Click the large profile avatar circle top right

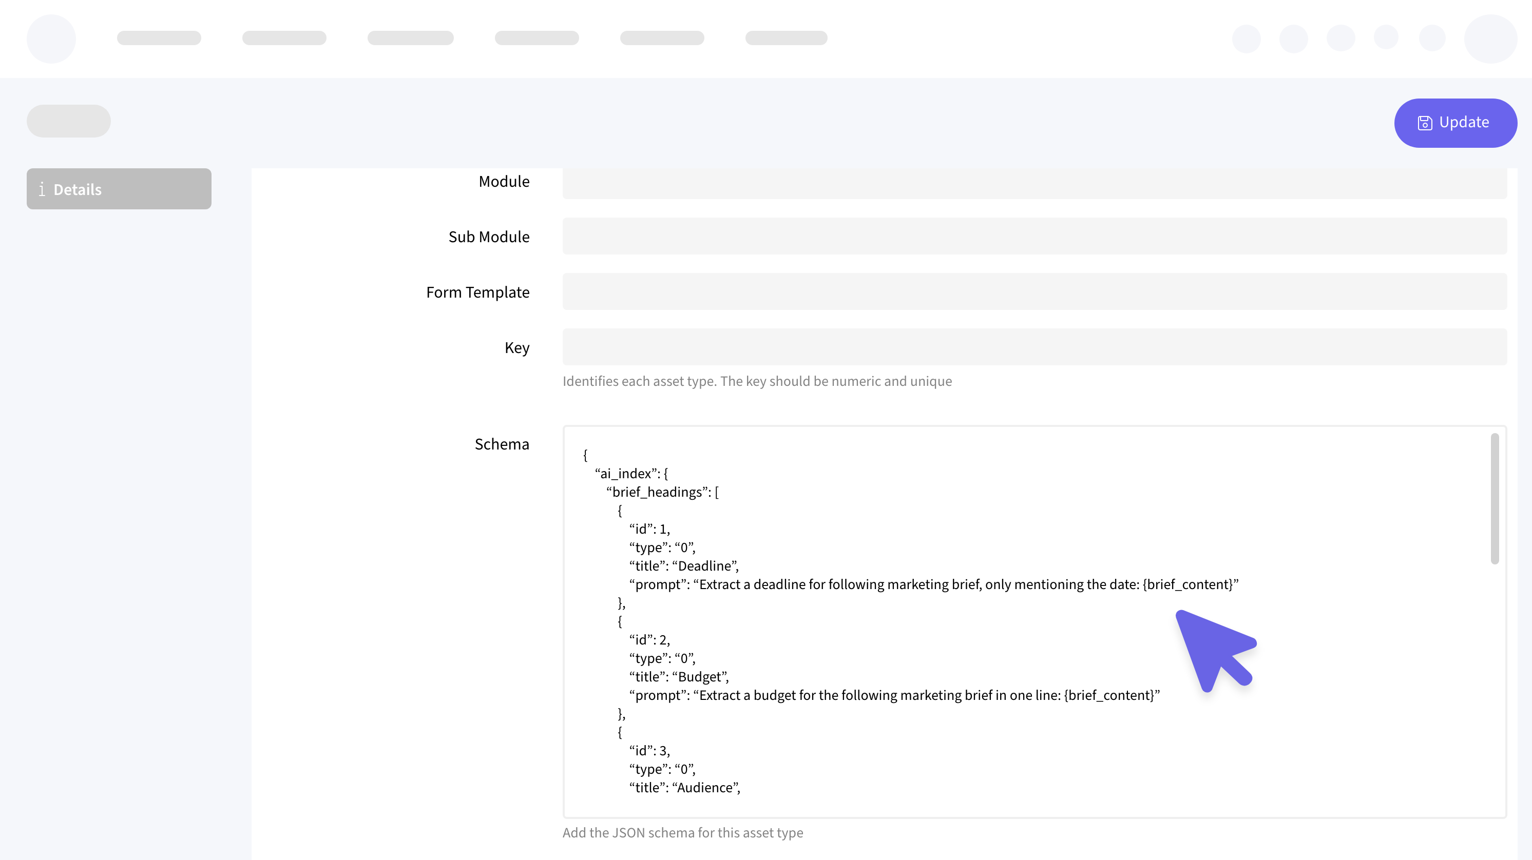pyautogui.click(x=1490, y=38)
